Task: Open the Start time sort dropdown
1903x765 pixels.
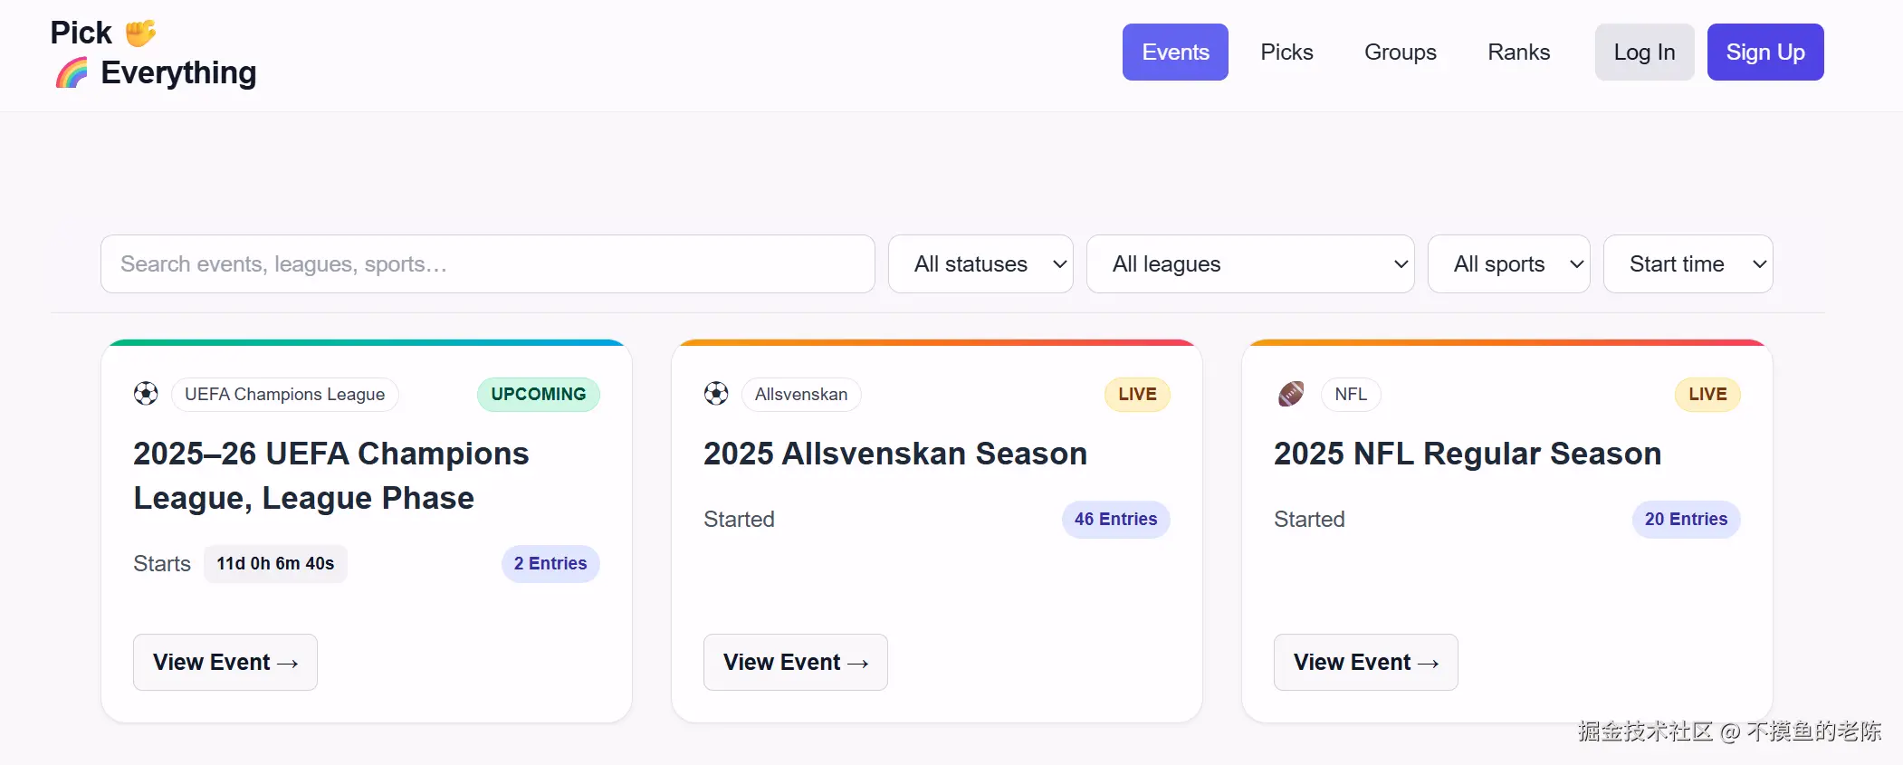Action: coord(1688,264)
